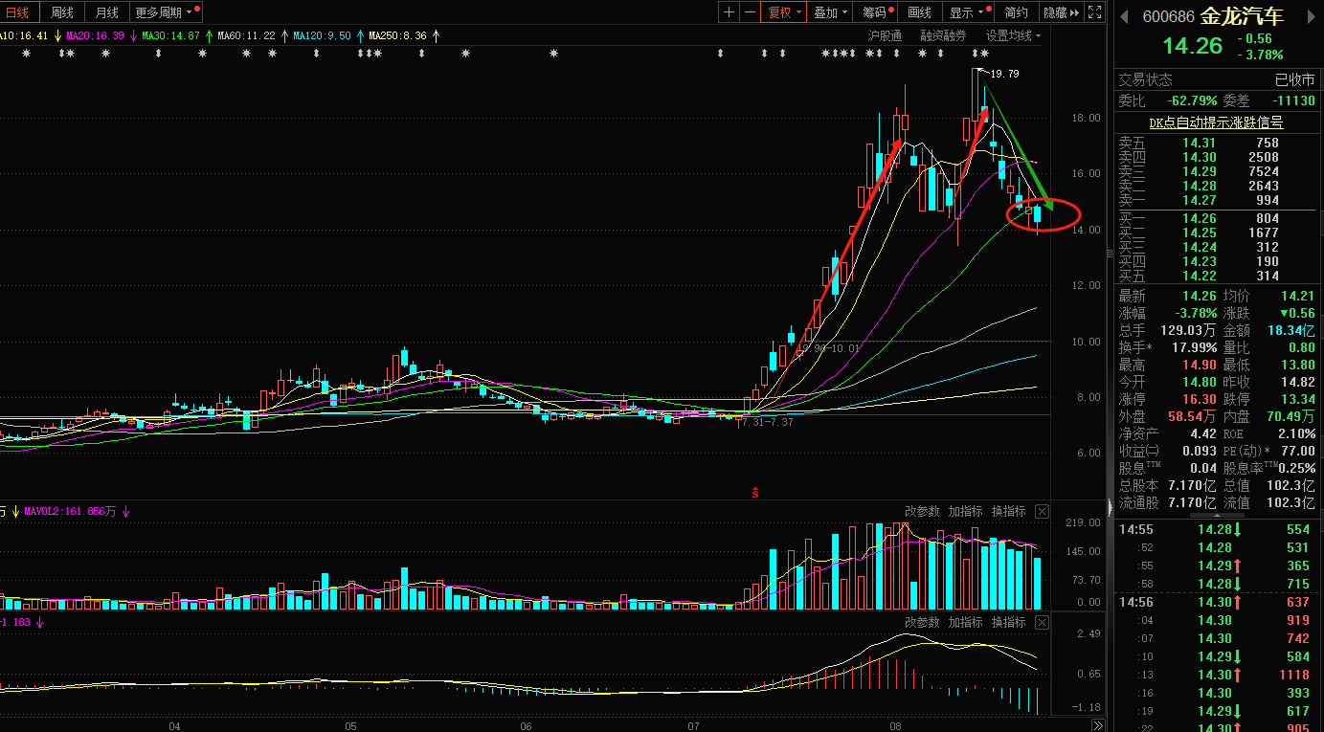Click the 涨停 16.30 price
The height and width of the screenshot is (732, 1324).
[x=1199, y=399]
